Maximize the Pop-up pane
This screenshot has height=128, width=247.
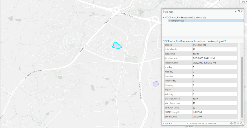(x=239, y=11)
